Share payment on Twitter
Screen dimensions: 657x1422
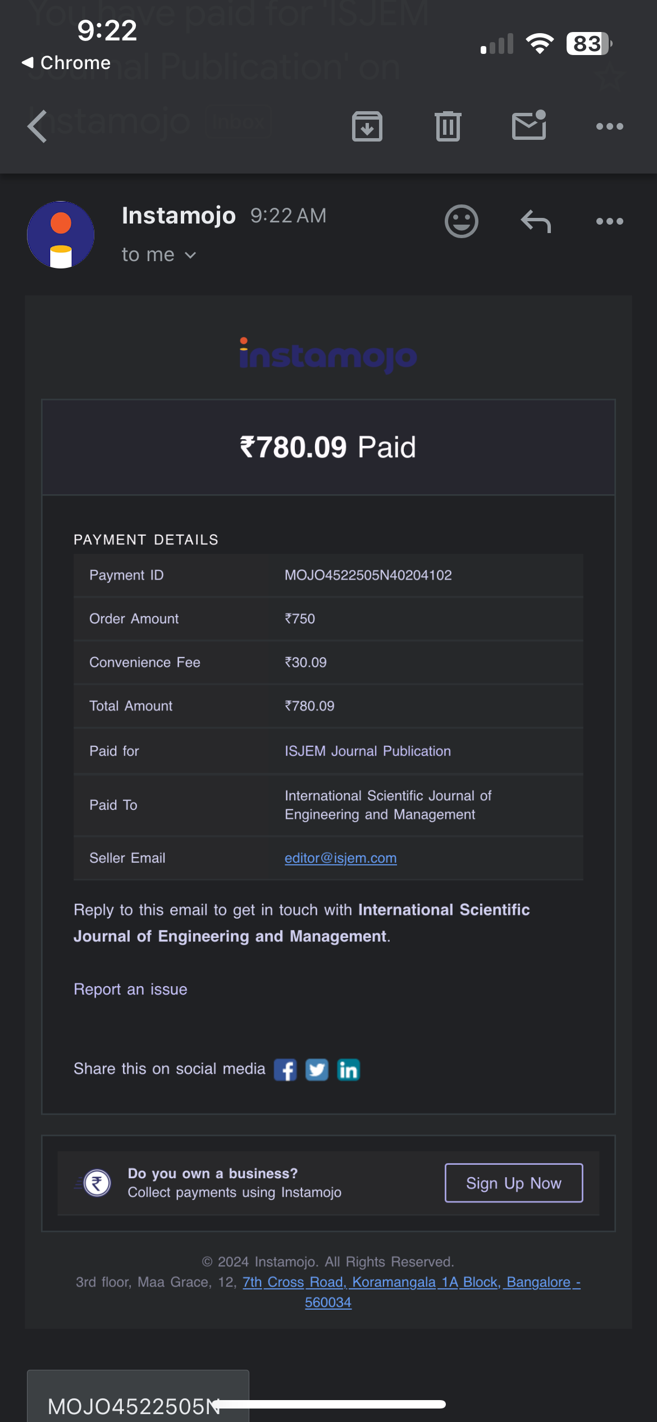317,1070
